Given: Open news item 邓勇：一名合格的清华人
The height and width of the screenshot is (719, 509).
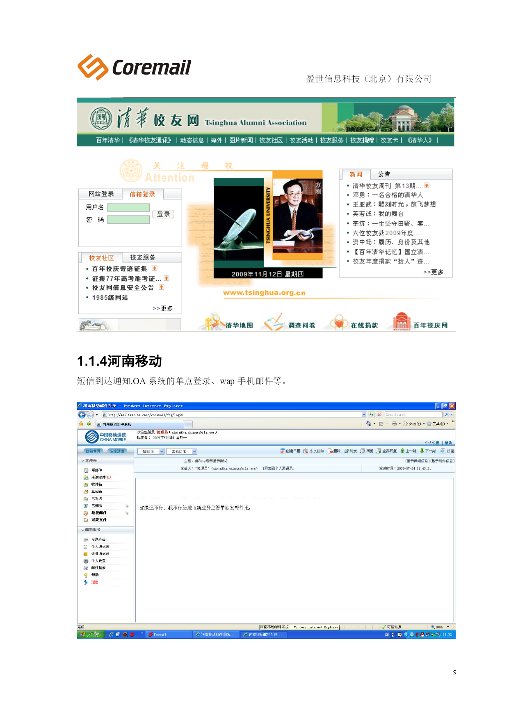Looking at the screenshot, I should [388, 195].
